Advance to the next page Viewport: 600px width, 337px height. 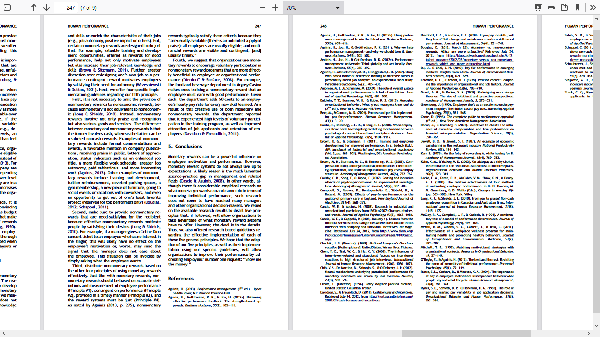coord(46,7)
